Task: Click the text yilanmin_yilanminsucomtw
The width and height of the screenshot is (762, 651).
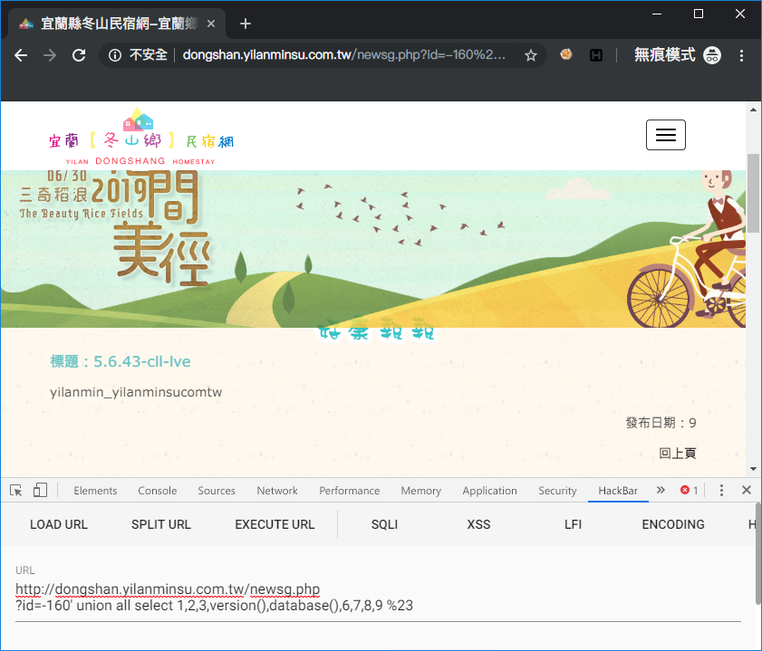Action: tap(136, 392)
